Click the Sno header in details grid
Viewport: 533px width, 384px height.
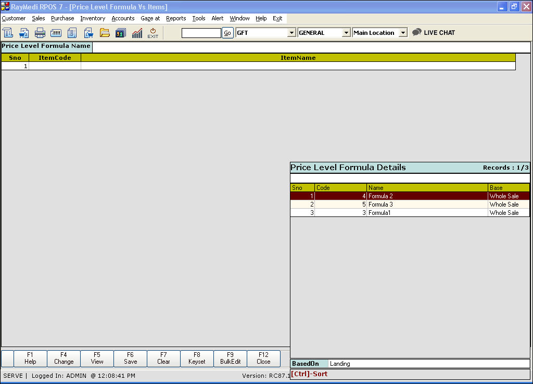click(302, 188)
